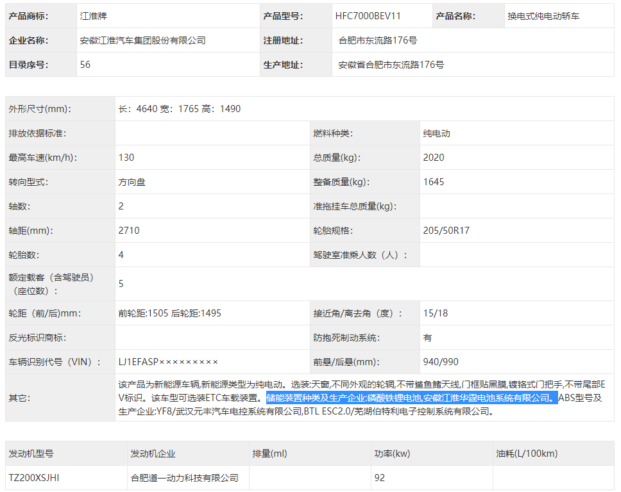Click dimensions value 长：4640 宽：1765 高：1490
This screenshot has width=621, height=492.
click(180, 109)
